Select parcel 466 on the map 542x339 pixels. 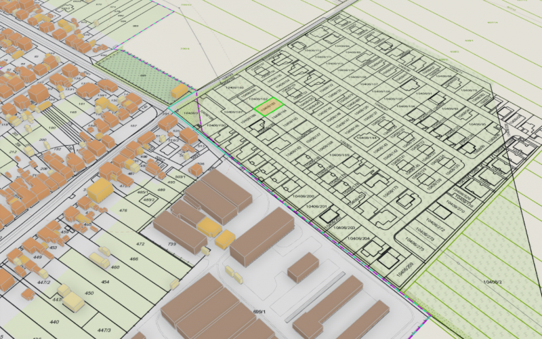134,259
